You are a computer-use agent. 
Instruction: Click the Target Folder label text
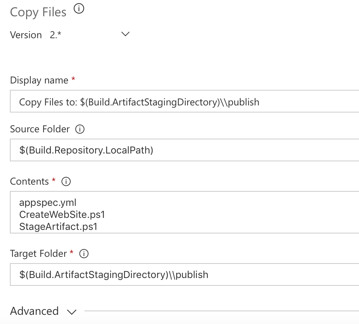[39, 254]
